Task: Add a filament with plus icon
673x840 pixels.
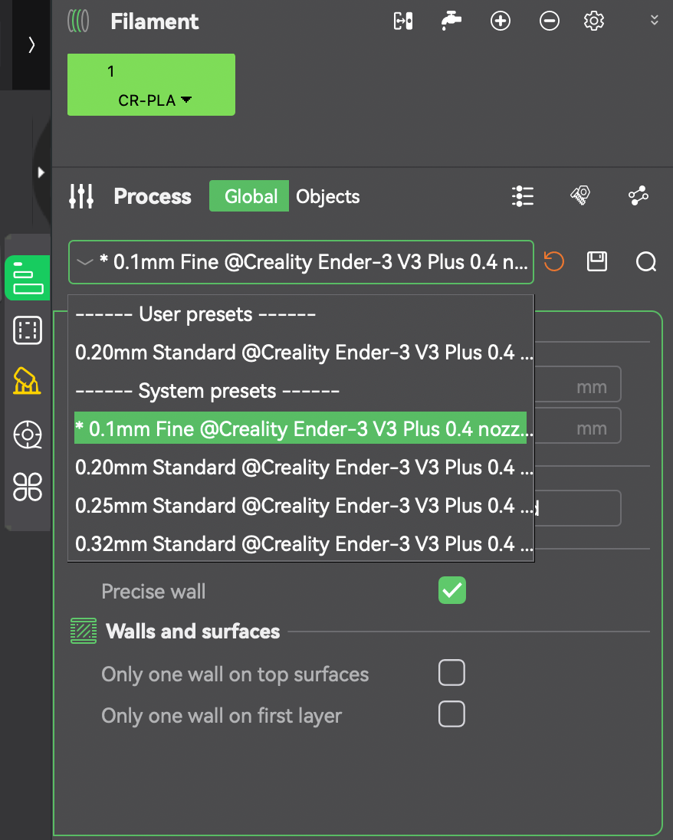Action: pos(501,21)
